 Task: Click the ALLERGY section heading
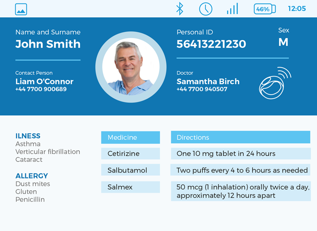tap(32, 176)
